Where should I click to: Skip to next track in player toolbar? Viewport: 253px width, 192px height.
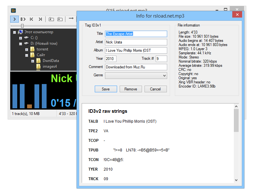tap(40, 19)
